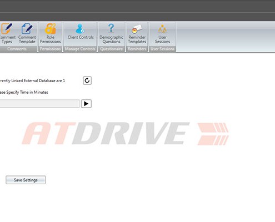Open User Sessions
Screen dimensions: 275x222
[162, 34]
